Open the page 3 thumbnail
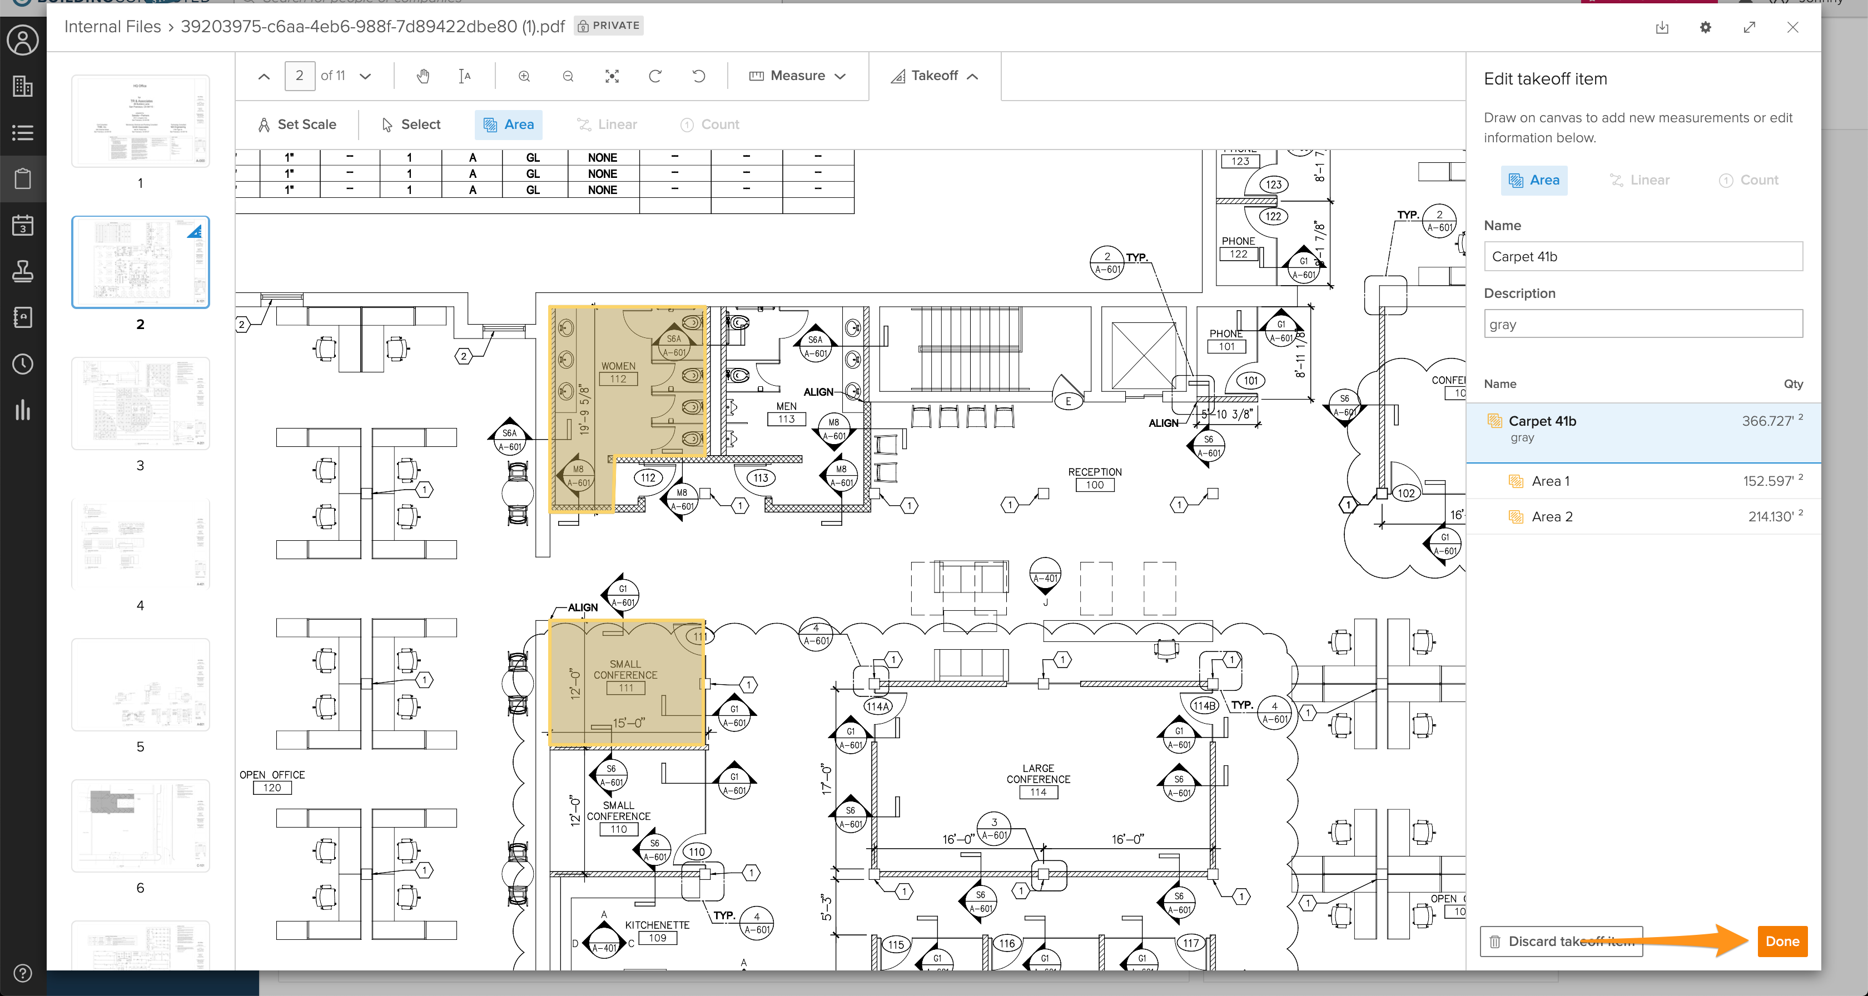This screenshot has height=996, width=1868. pos(141,403)
